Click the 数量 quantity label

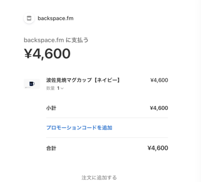pyautogui.click(x=50, y=88)
